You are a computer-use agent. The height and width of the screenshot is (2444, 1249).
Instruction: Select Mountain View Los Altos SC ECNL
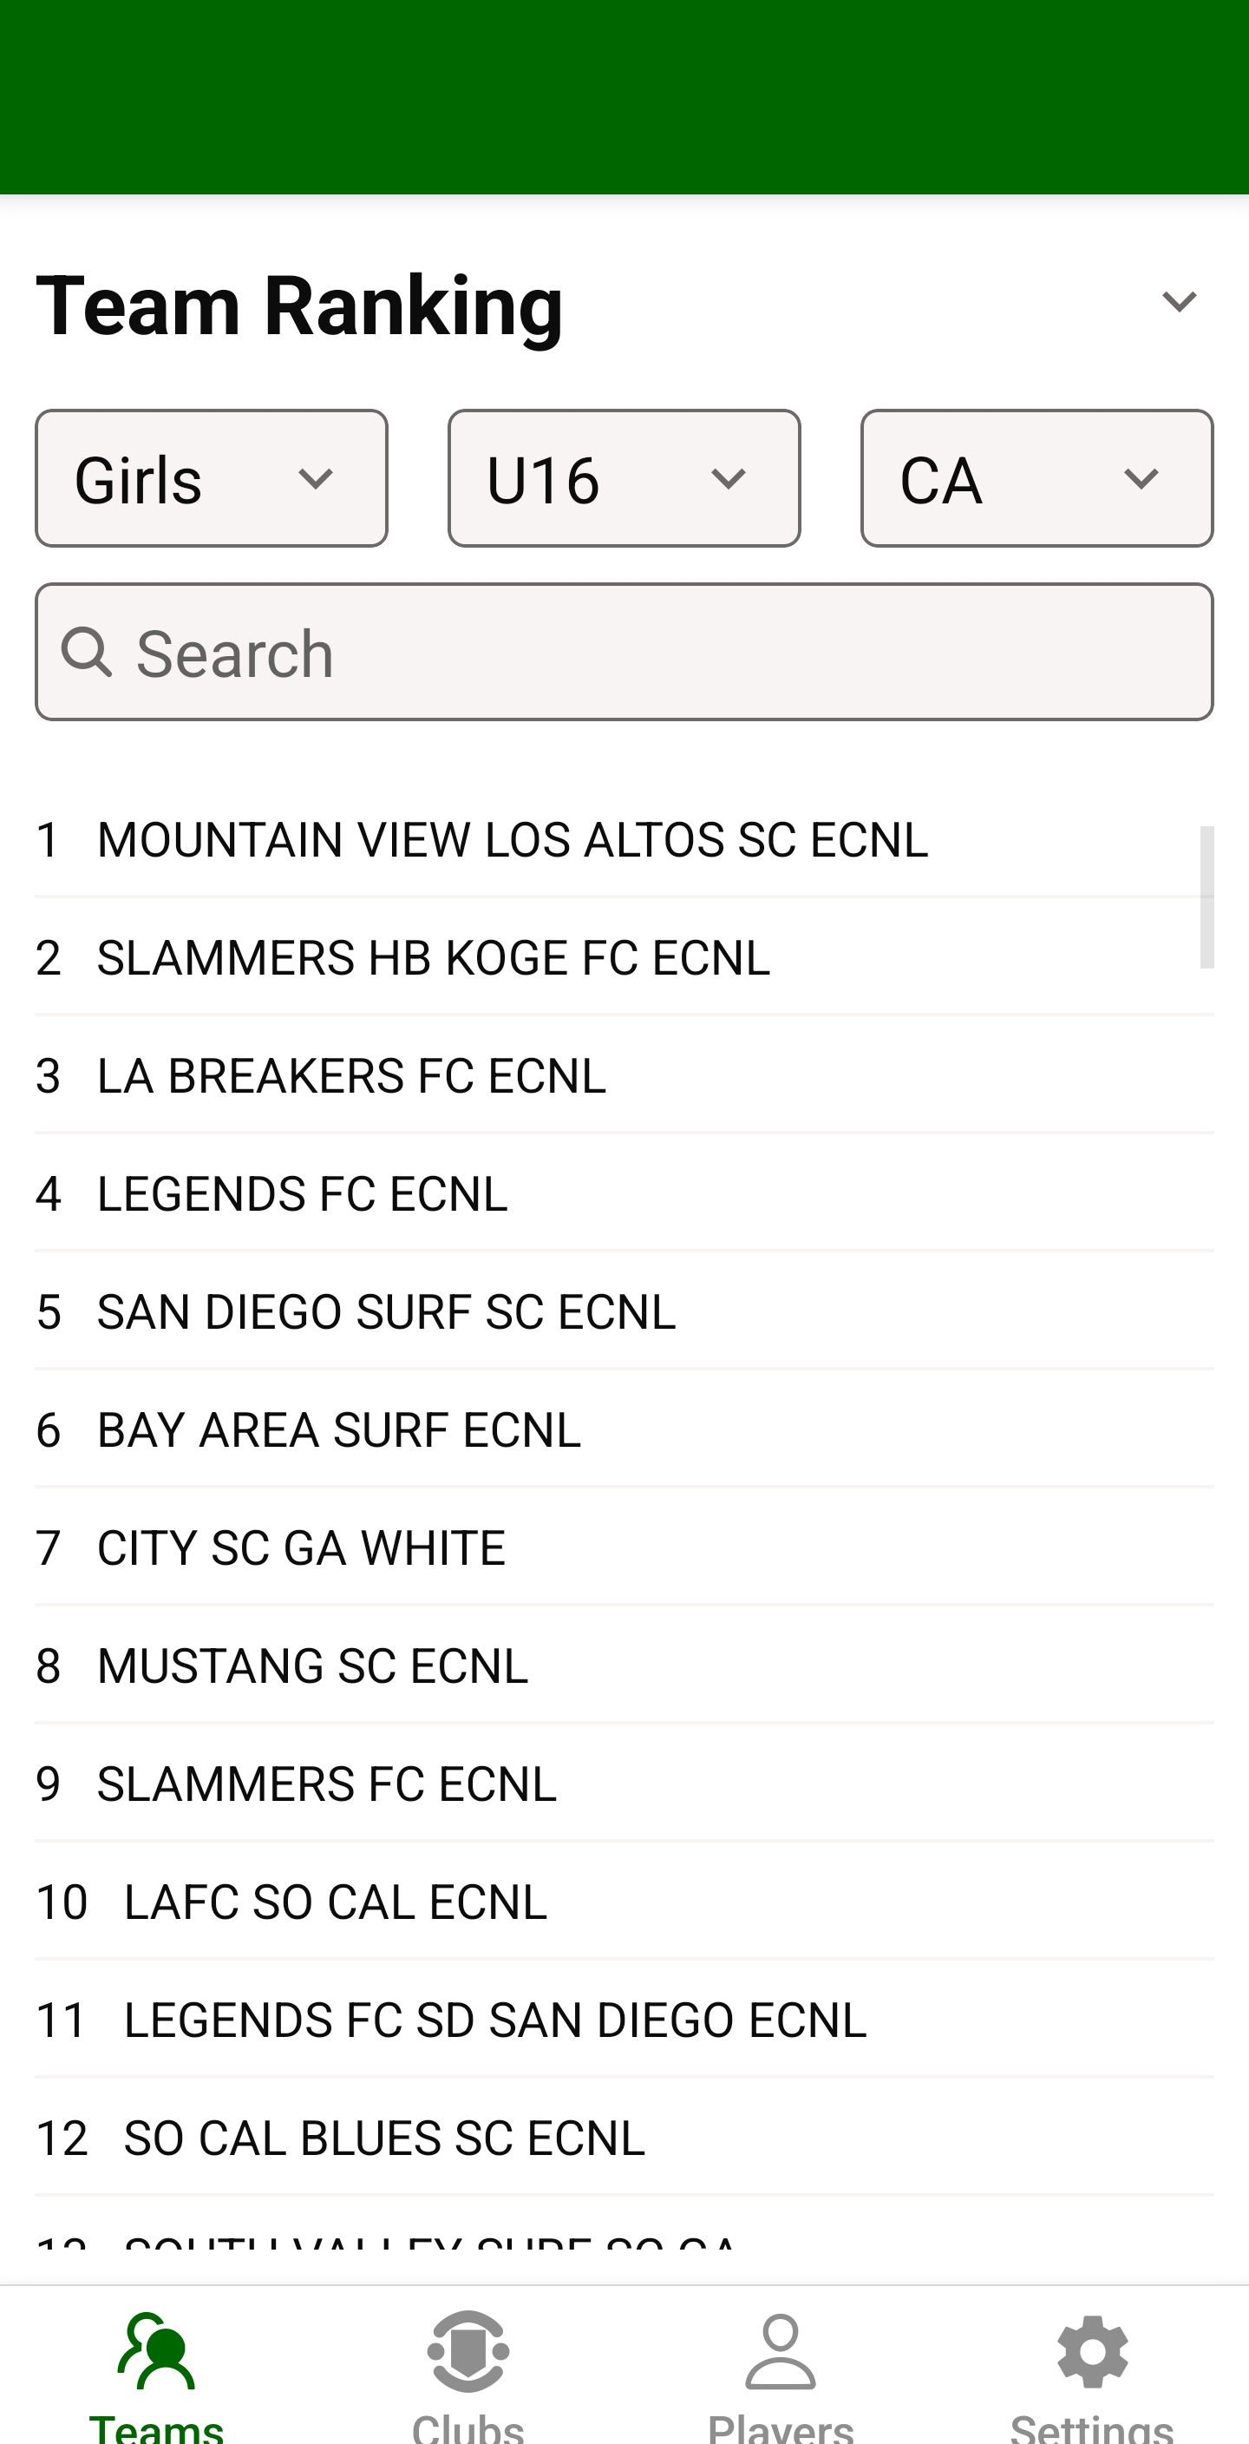pos(512,839)
